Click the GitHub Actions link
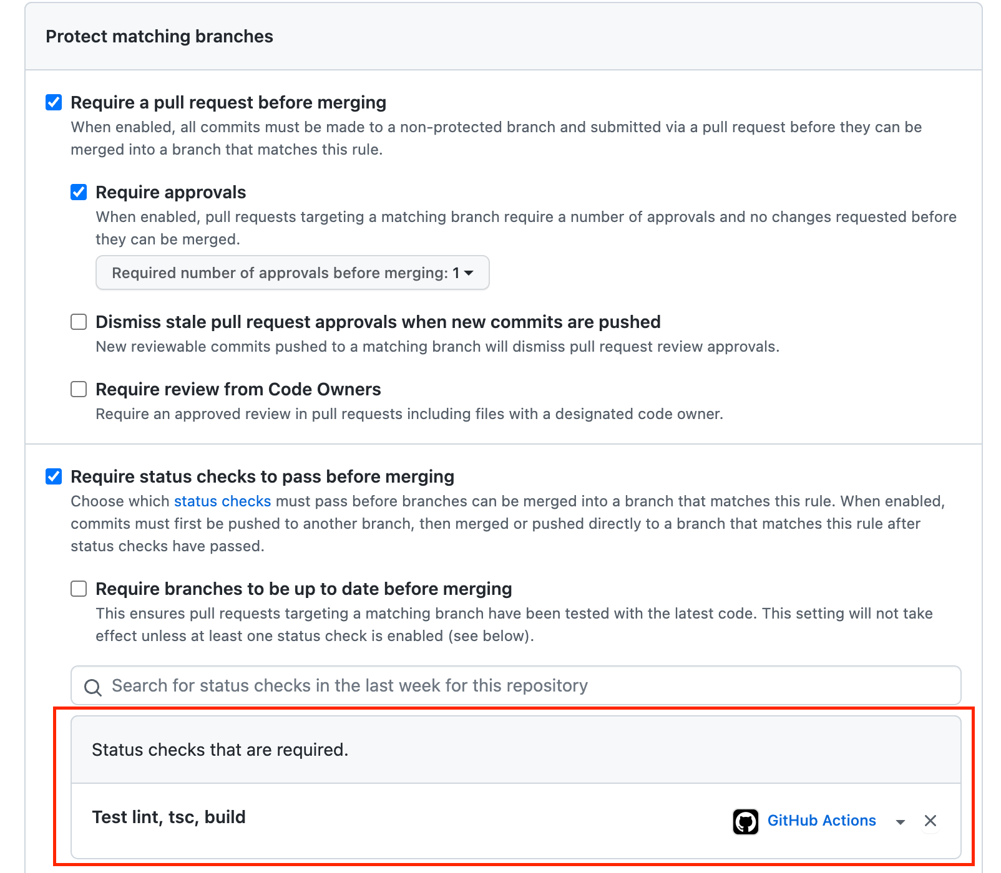The width and height of the screenshot is (1001, 873). tap(821, 821)
